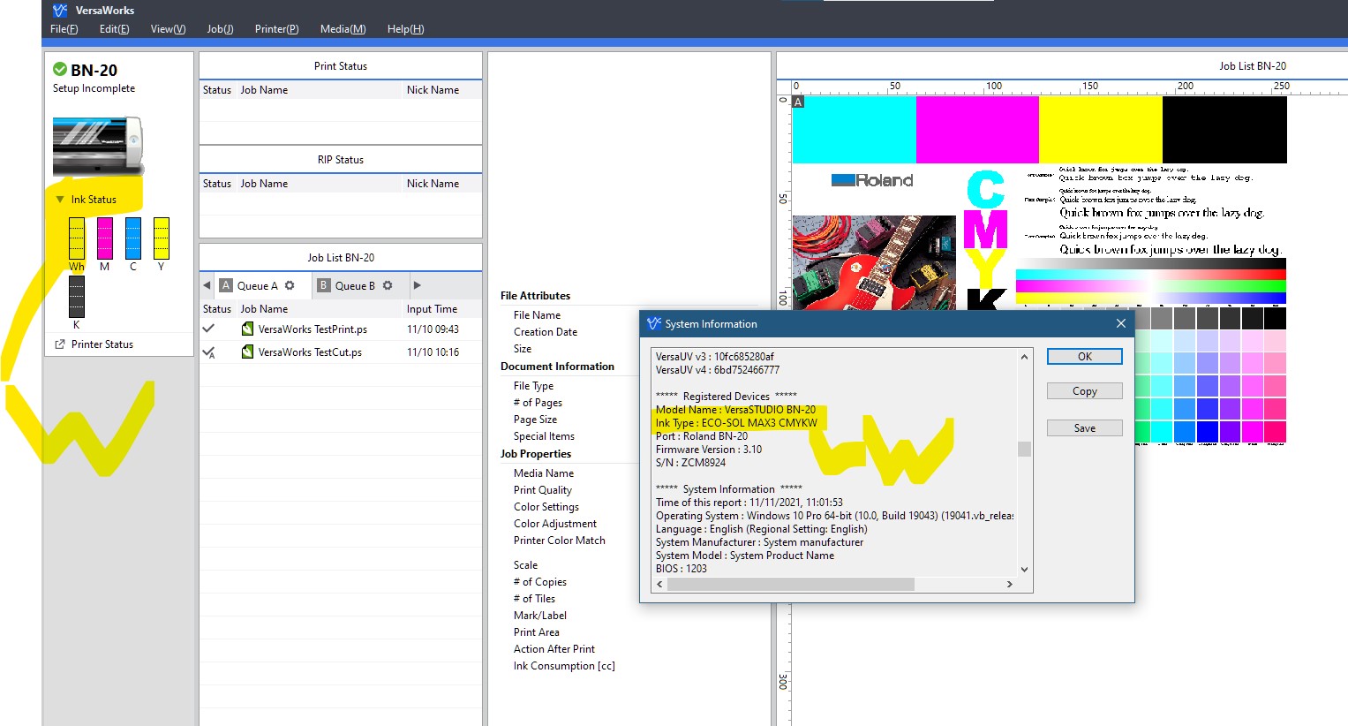Click the Mark/Label property

[x=540, y=616]
